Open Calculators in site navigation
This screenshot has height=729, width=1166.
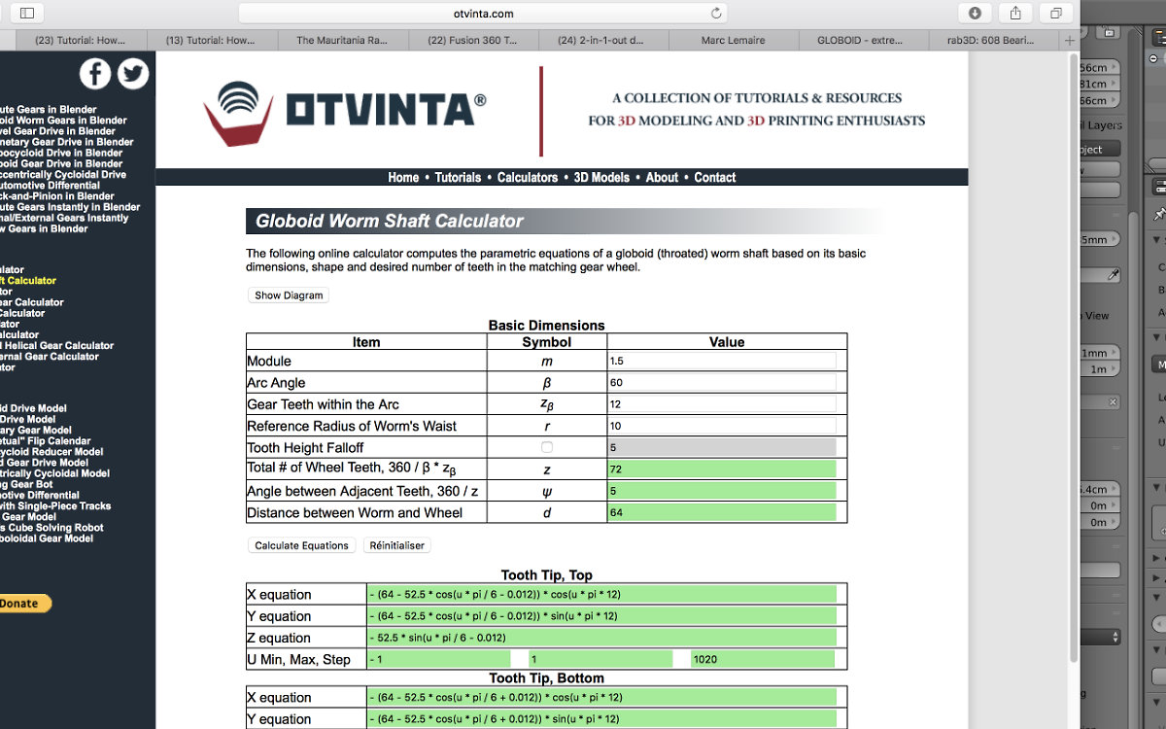(528, 177)
